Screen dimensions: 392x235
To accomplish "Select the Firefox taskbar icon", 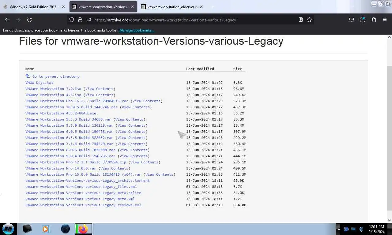I will [x=83, y=229].
